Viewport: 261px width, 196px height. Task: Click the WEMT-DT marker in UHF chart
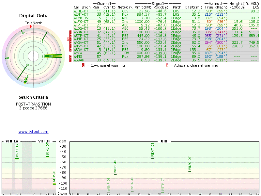pyautogui.click(x=152, y=158)
